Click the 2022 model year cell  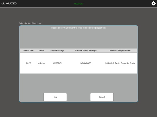28,63
